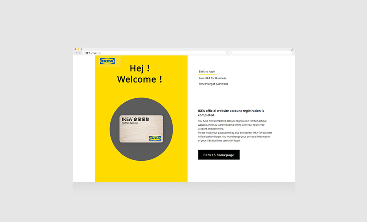Open the Join IKEA for Business option
This screenshot has height=222, width=367.
tap(212, 78)
